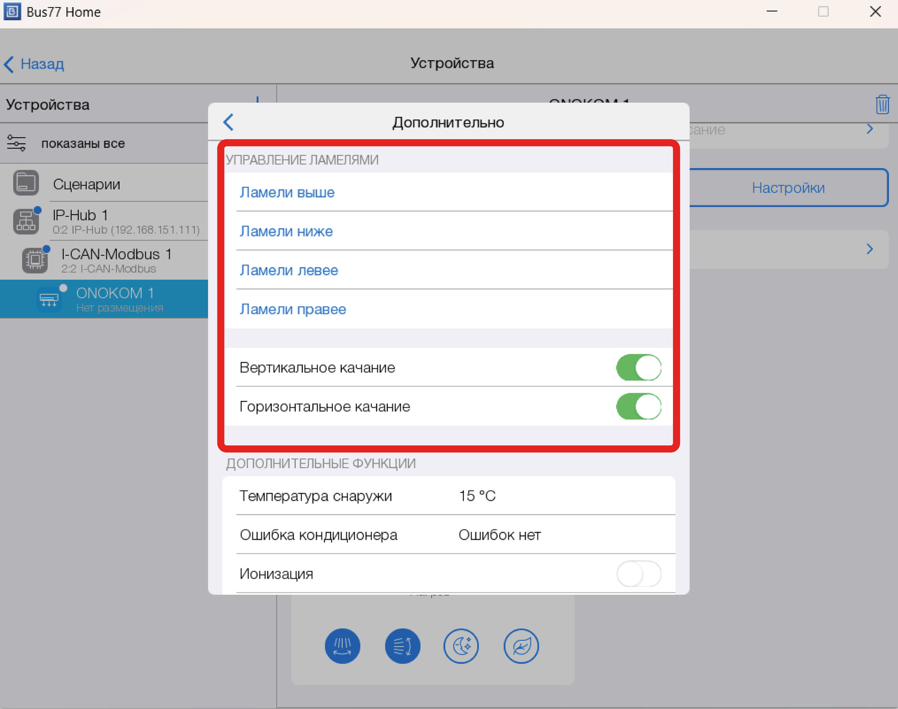Click the Сценарии folder icon
The width and height of the screenshot is (898, 709).
(26, 183)
